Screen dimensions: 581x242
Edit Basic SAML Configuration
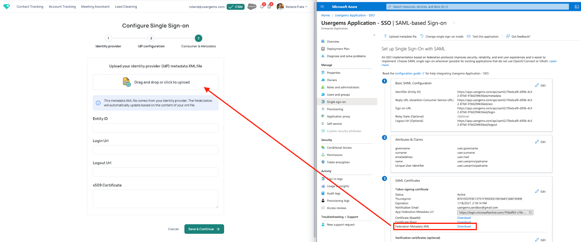540,85
